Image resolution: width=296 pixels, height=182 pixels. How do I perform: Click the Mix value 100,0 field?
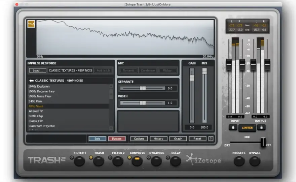[x=205, y=127]
